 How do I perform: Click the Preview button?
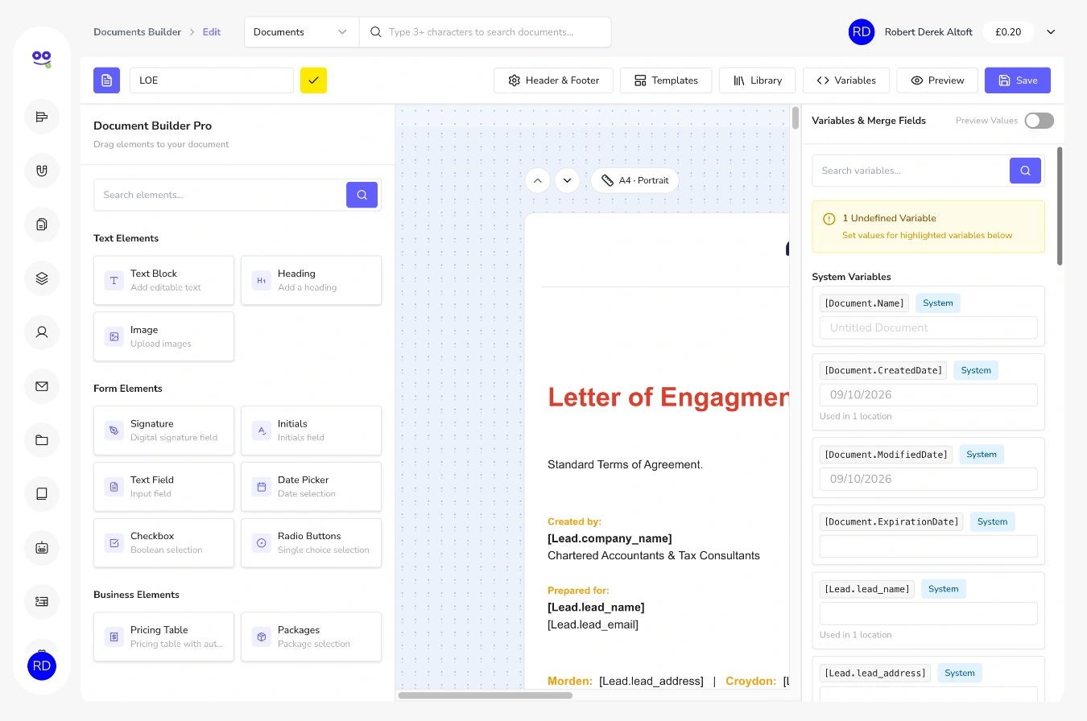pos(936,80)
